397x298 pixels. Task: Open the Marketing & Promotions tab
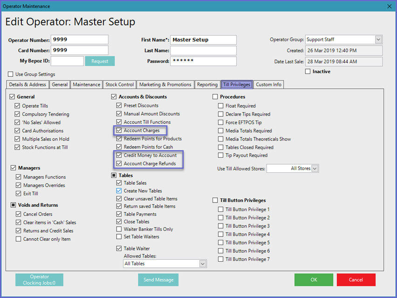point(165,85)
